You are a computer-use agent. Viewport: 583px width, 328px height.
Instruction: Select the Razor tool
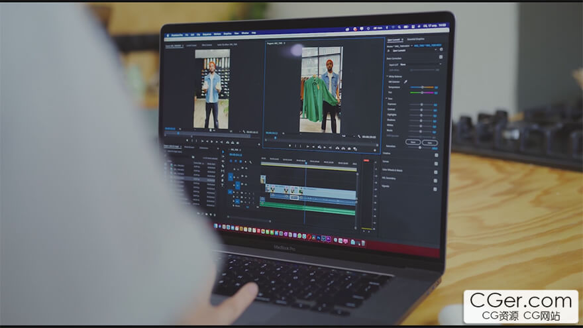tap(223, 166)
